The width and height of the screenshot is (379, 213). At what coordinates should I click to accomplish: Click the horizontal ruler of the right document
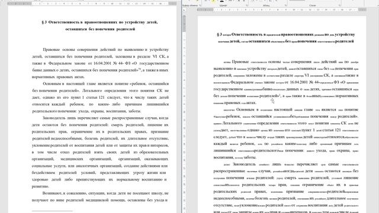pyautogui.click(x=282, y=9)
